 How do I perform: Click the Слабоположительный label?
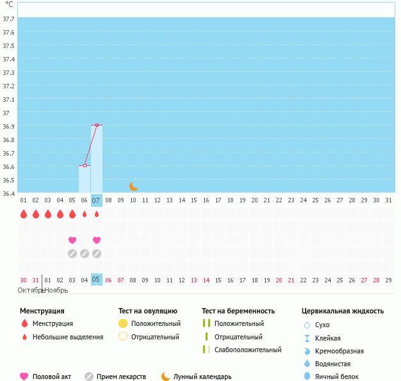pos(248,350)
